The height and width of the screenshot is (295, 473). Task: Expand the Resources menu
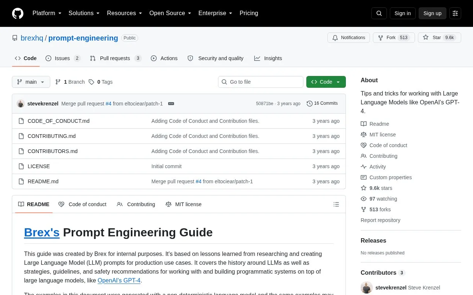[125, 13]
